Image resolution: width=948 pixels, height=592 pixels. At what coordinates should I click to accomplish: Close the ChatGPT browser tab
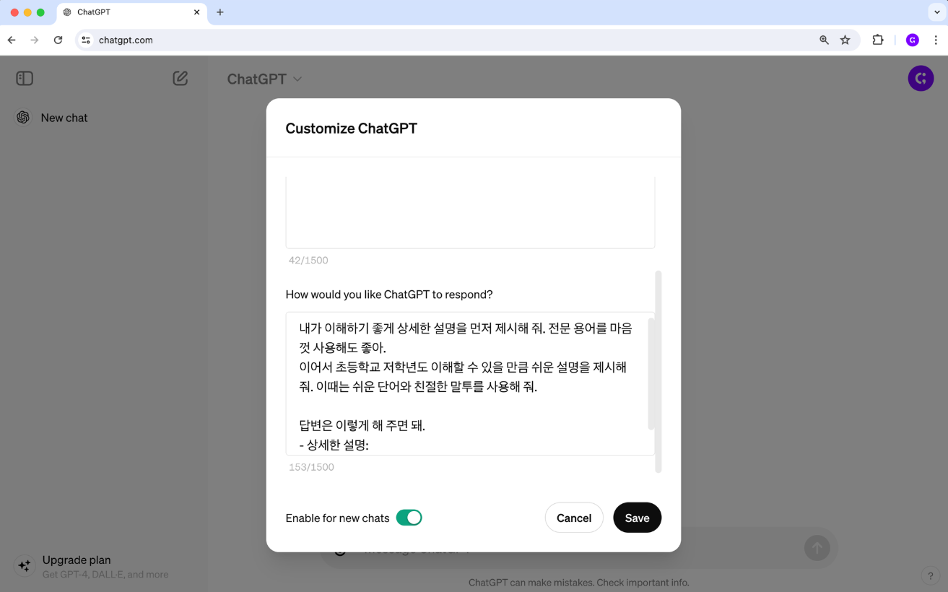coord(196,12)
